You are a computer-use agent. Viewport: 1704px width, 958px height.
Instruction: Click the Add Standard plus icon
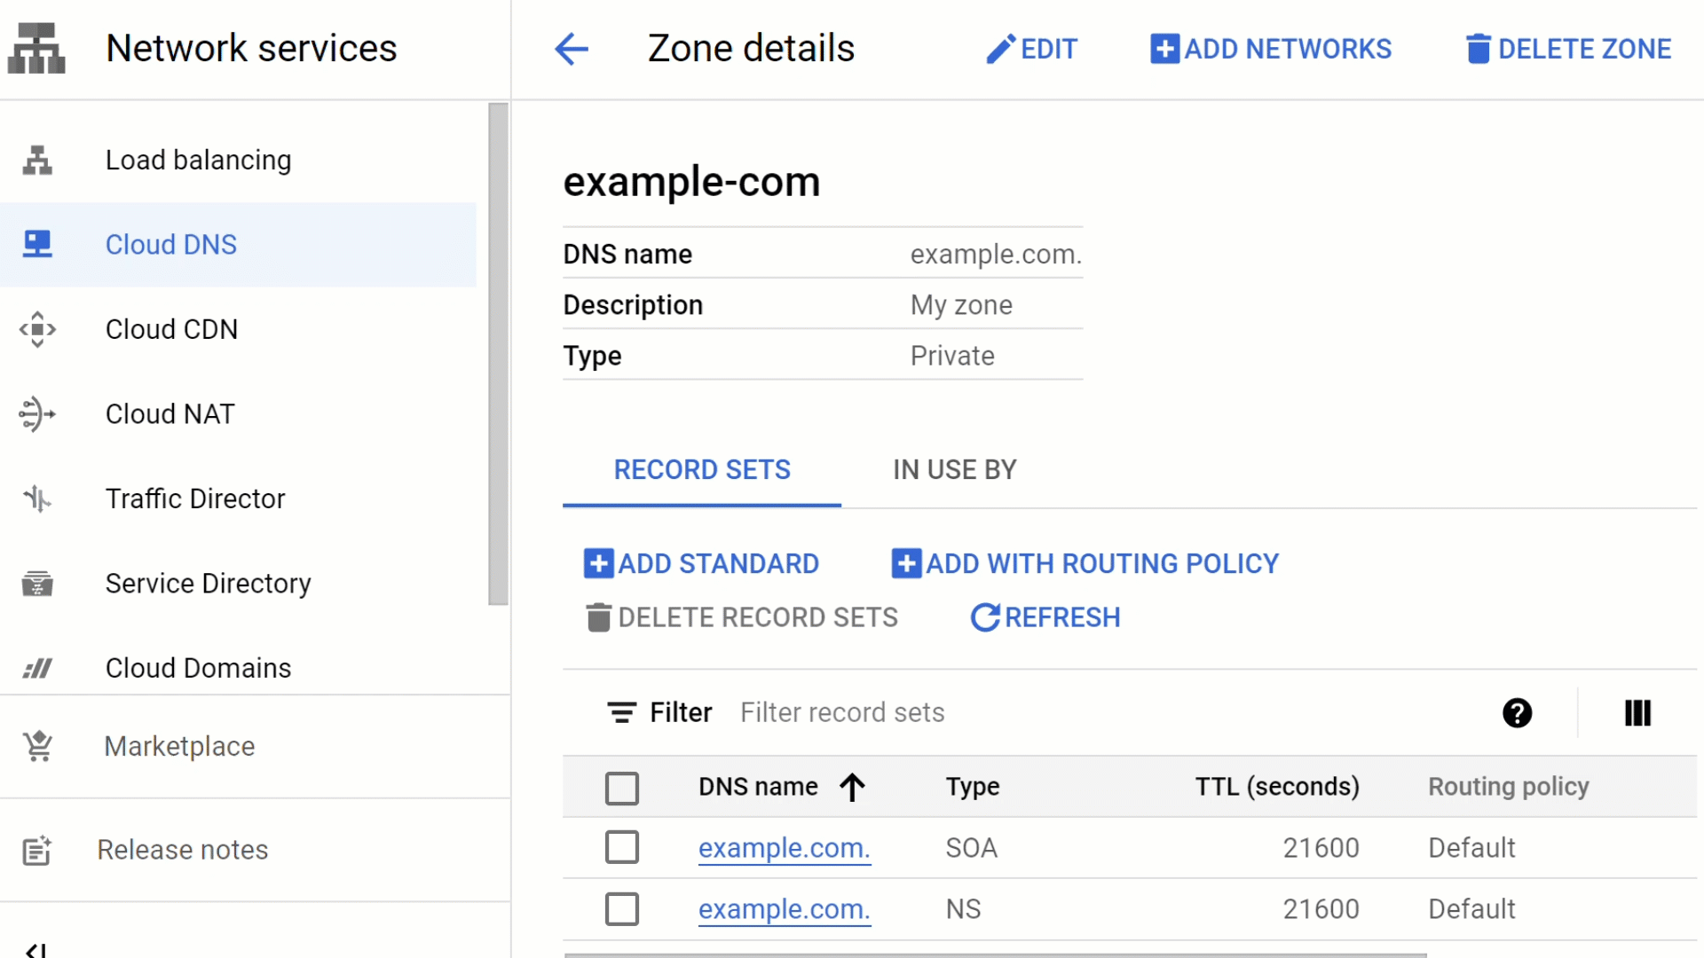pyautogui.click(x=598, y=564)
